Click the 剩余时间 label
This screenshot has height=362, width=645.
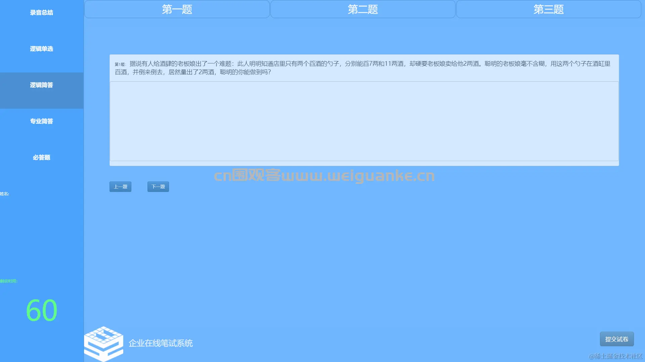pyautogui.click(x=9, y=281)
